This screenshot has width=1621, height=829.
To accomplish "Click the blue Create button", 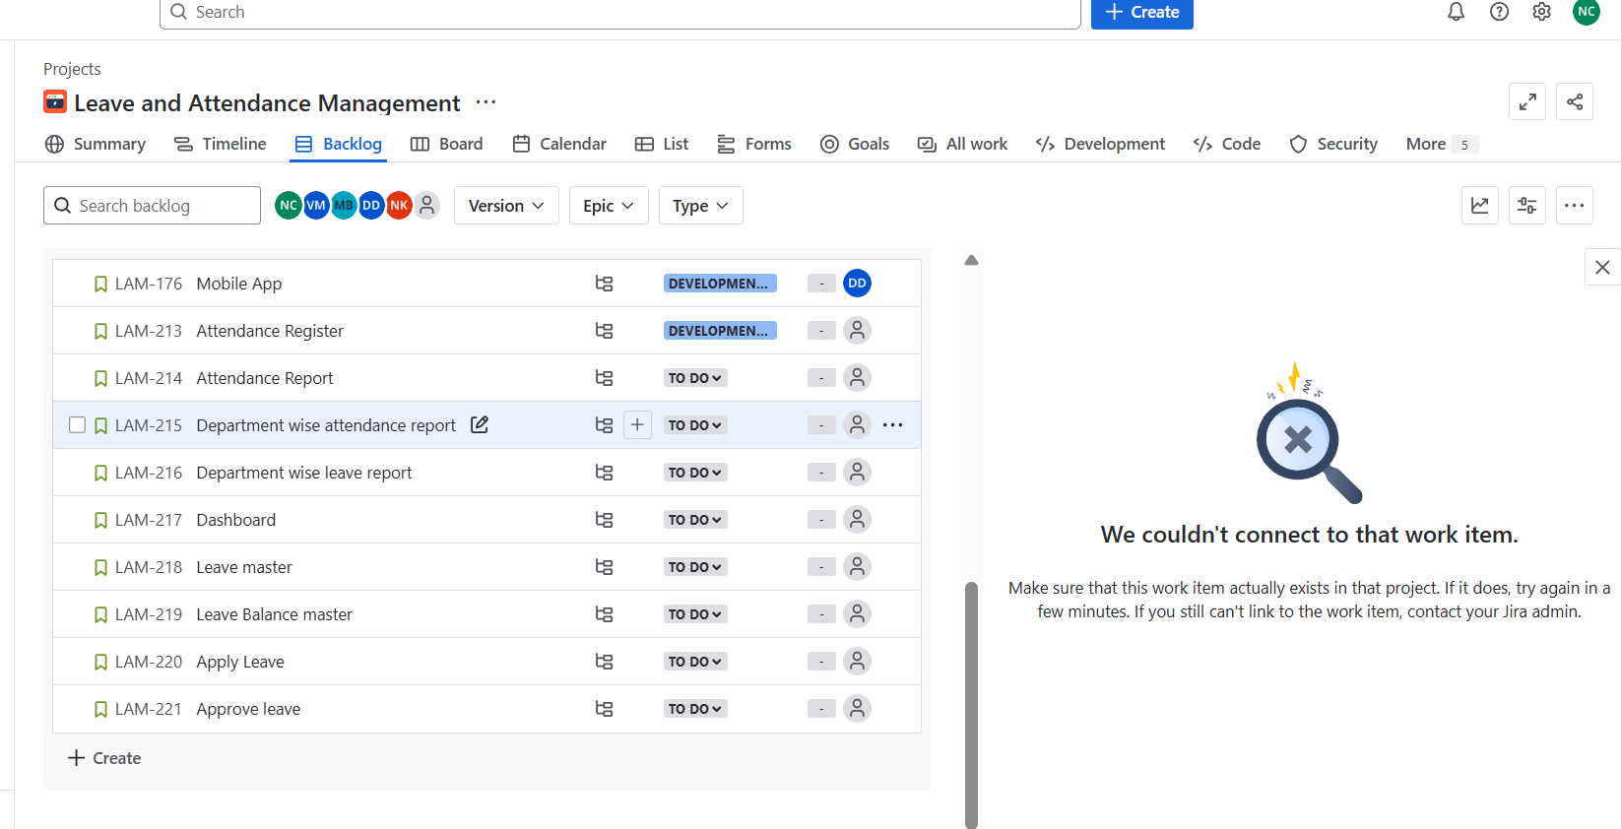I will [1141, 13].
